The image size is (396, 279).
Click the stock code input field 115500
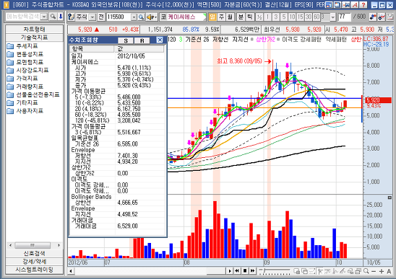coord(119,17)
